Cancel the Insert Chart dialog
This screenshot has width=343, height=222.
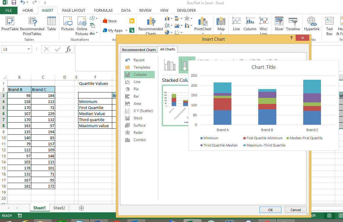(x=295, y=210)
